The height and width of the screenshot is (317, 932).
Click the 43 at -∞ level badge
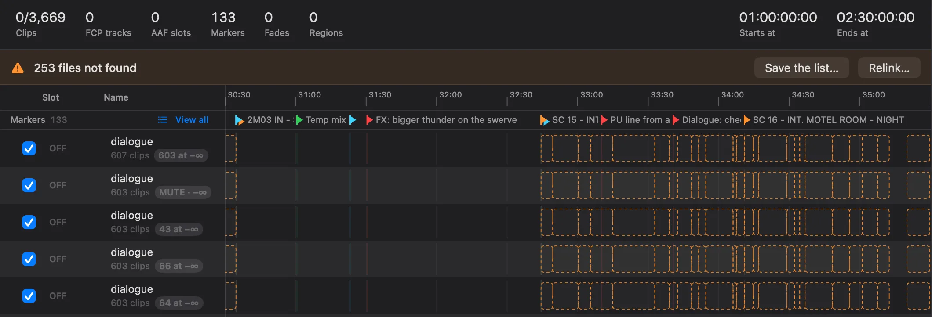coord(178,229)
